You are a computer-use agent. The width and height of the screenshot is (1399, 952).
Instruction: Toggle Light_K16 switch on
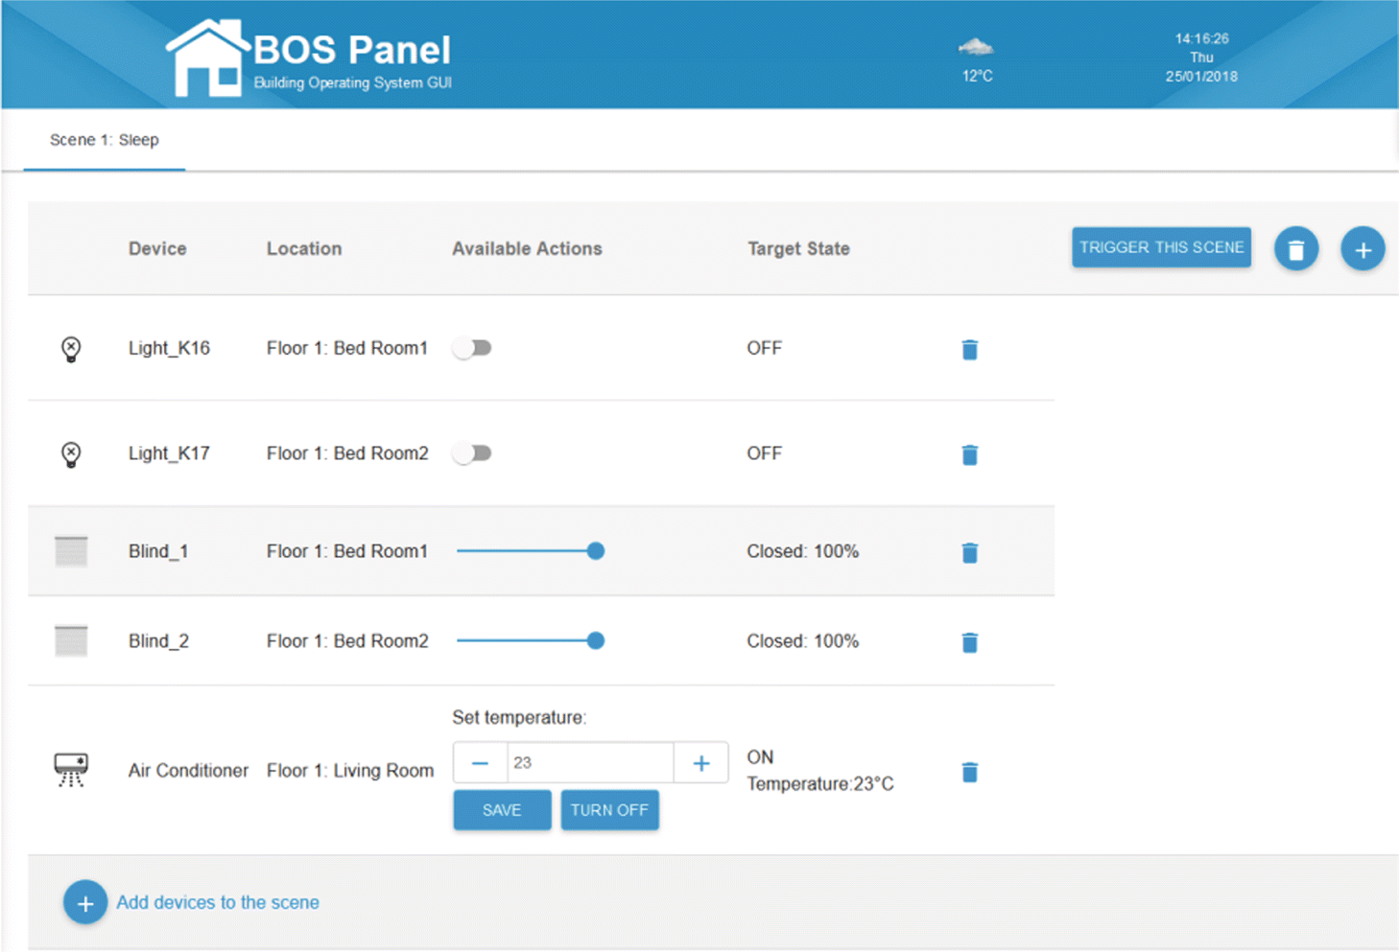(472, 348)
